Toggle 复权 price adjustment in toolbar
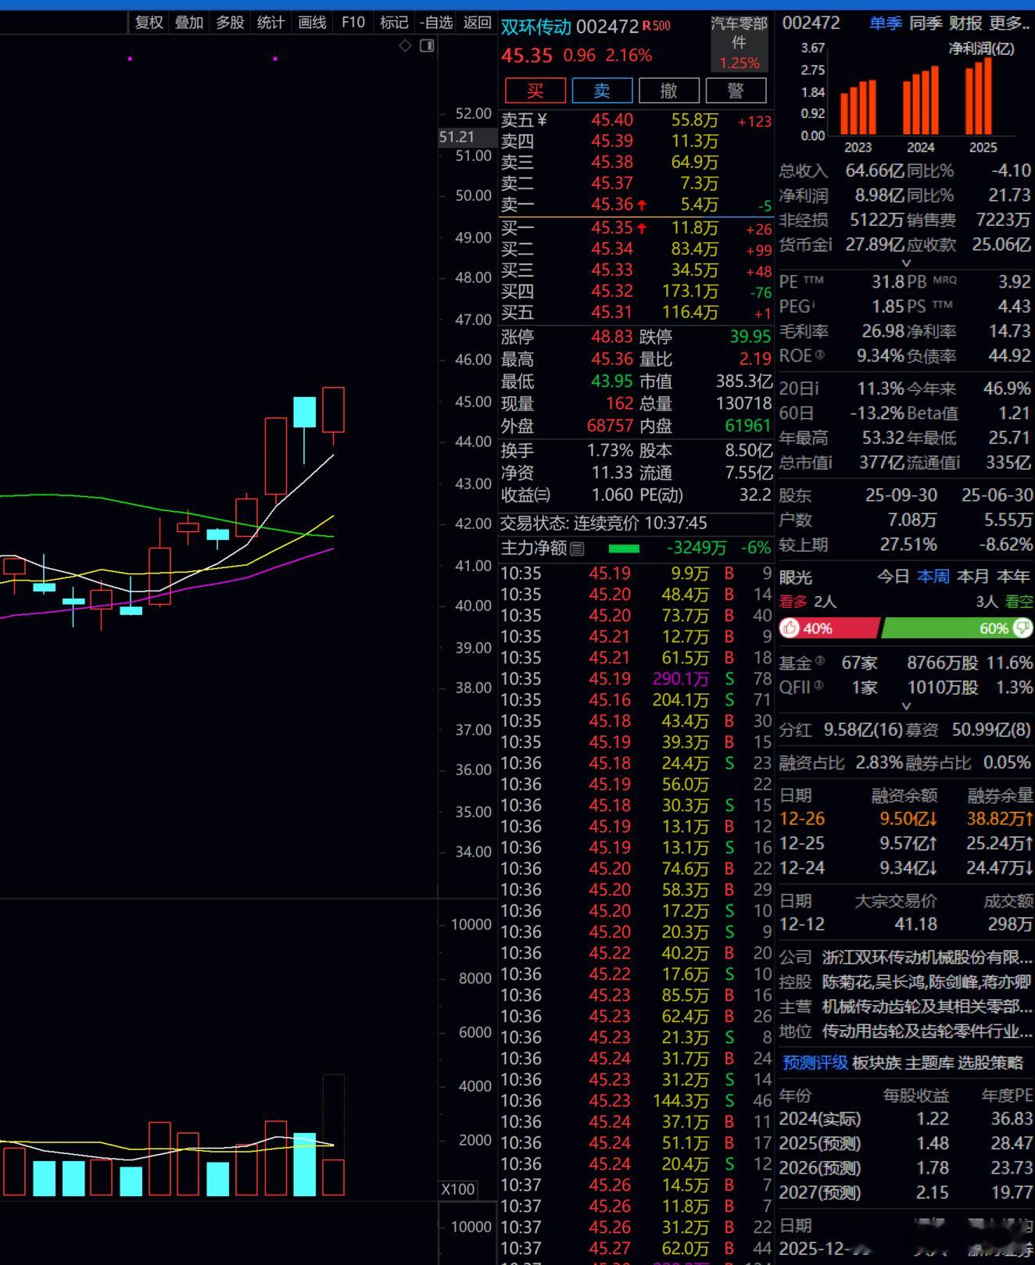The height and width of the screenshot is (1265, 1035). [x=149, y=23]
